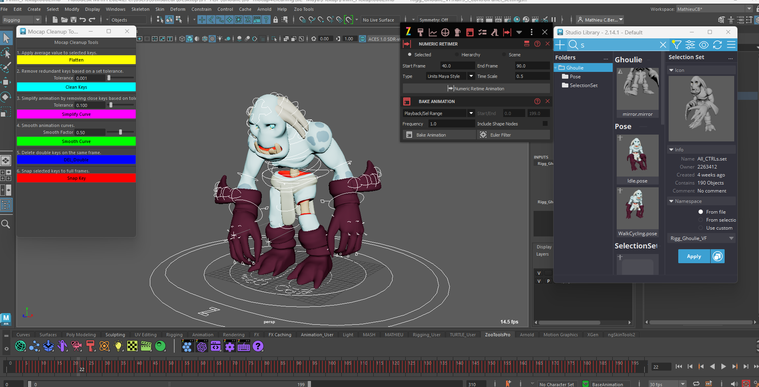The width and height of the screenshot is (759, 387).
Task: Click the cyan Clean Keys button
Action: click(76, 87)
